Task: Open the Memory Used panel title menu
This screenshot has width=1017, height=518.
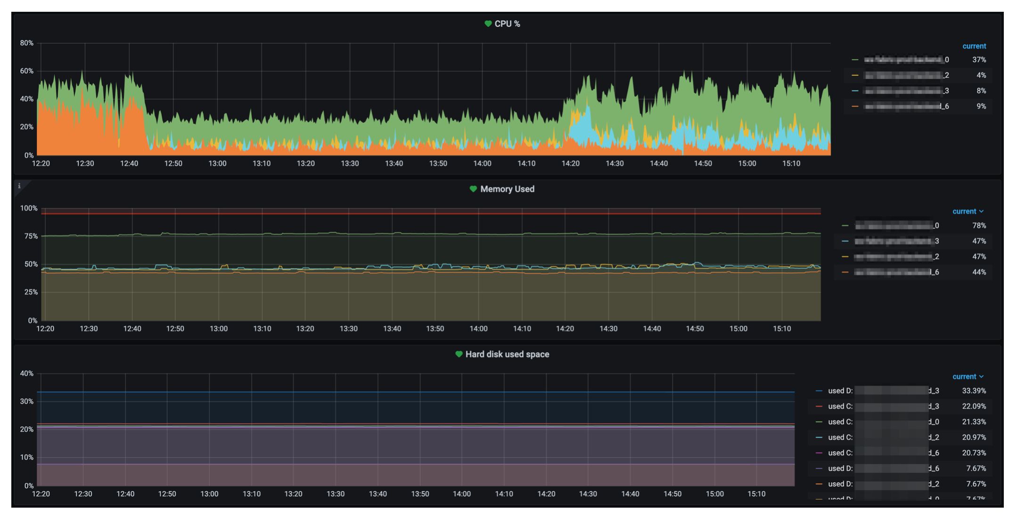Action: (507, 189)
